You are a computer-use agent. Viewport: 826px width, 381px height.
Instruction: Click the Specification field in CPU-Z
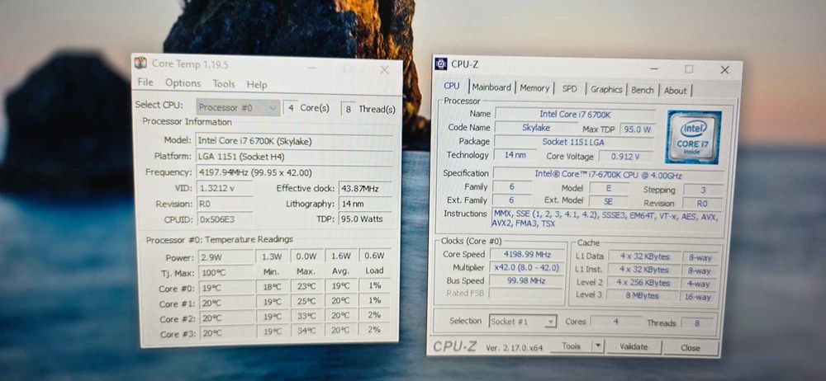[608, 174]
